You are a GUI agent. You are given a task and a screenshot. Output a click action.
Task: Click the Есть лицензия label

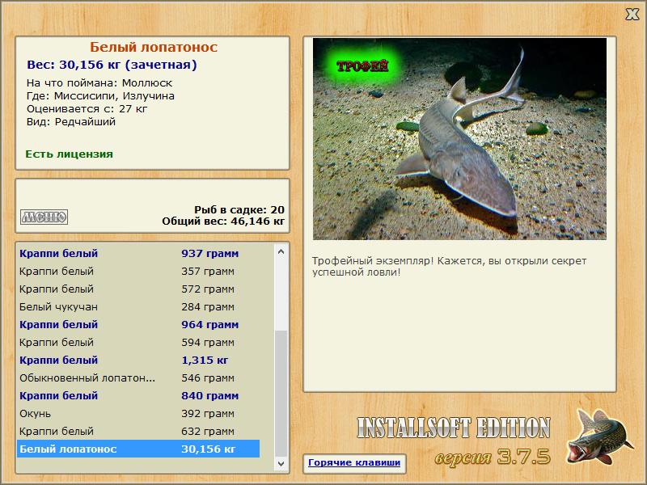[69, 154]
